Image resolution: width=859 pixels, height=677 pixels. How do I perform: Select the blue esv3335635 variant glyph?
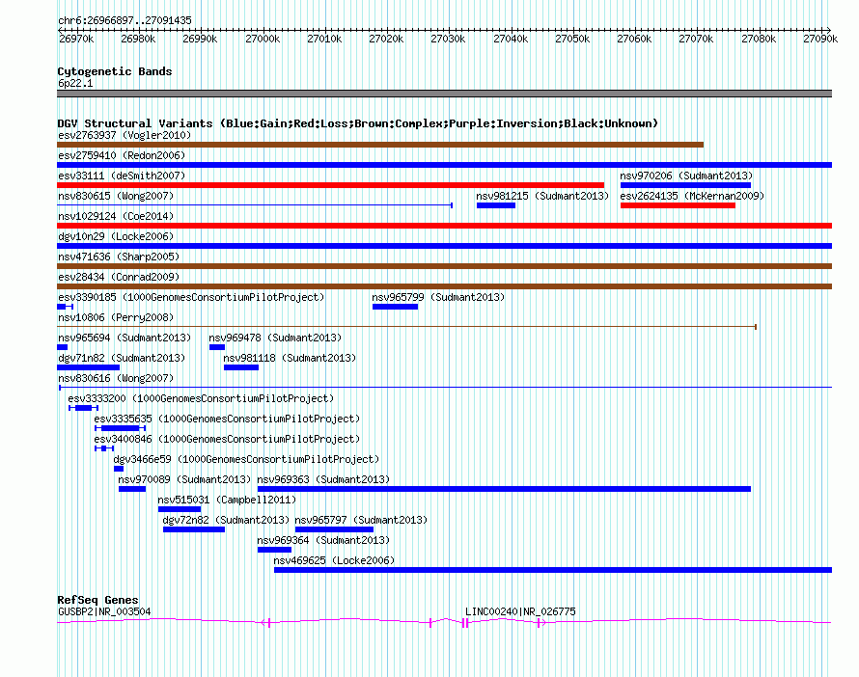tap(121, 428)
